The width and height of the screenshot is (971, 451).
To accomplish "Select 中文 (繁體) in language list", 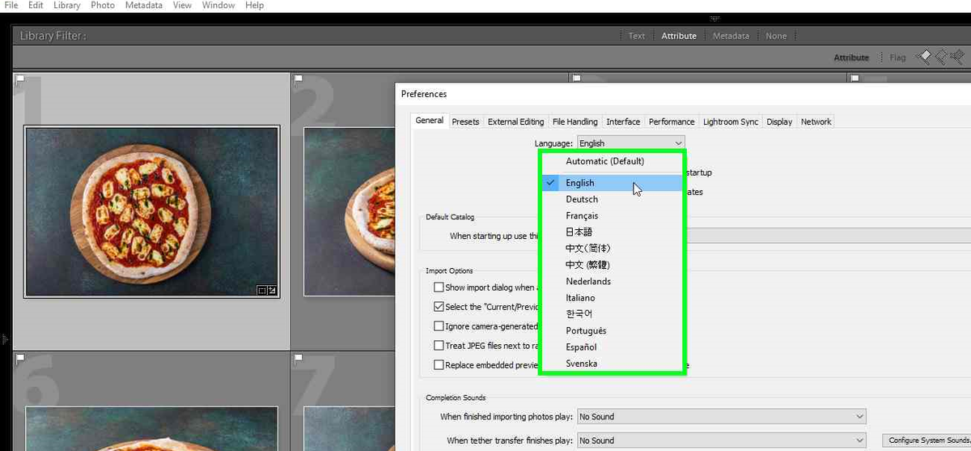I will coord(612,265).
